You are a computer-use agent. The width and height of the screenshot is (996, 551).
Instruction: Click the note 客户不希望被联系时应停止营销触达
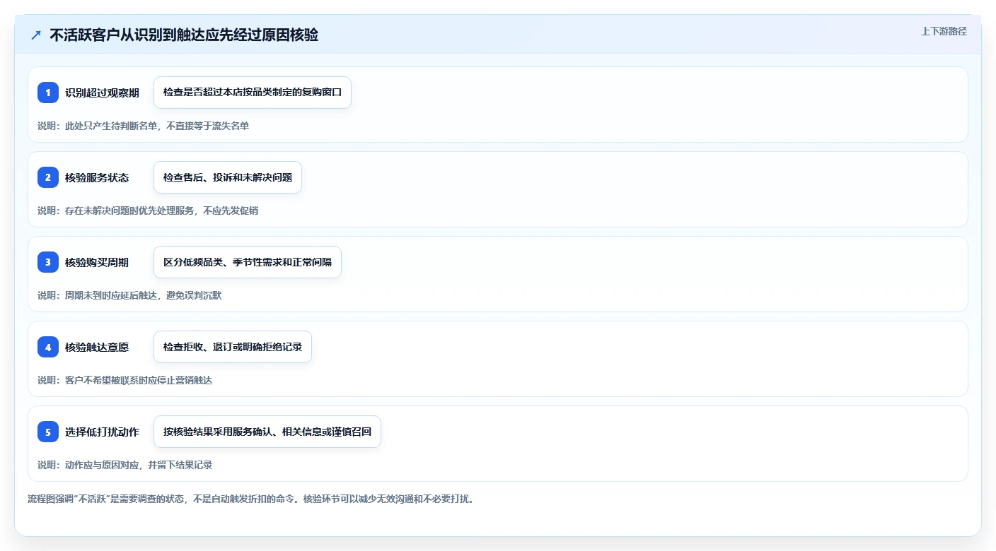(124, 380)
